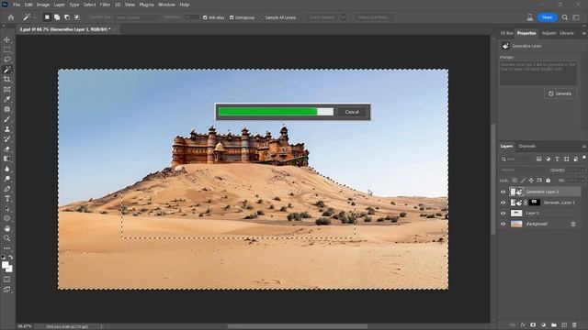The image size is (588, 330).
Task: Select the Crop tool
Action: 6,80
